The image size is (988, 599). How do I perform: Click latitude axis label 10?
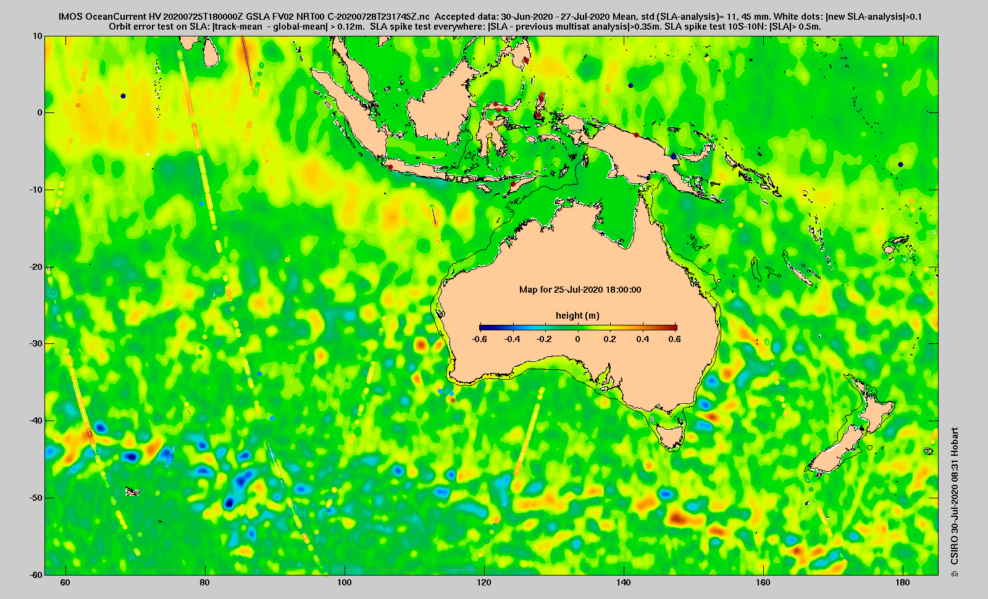[x=38, y=36]
